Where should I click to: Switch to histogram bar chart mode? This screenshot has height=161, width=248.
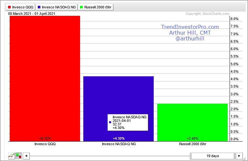point(19,156)
